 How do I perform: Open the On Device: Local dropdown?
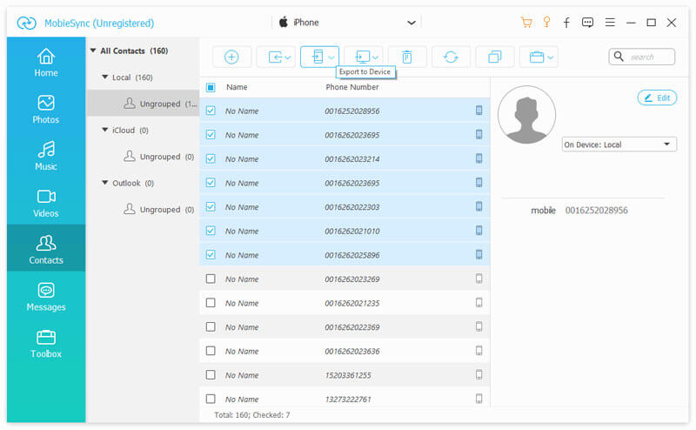619,144
